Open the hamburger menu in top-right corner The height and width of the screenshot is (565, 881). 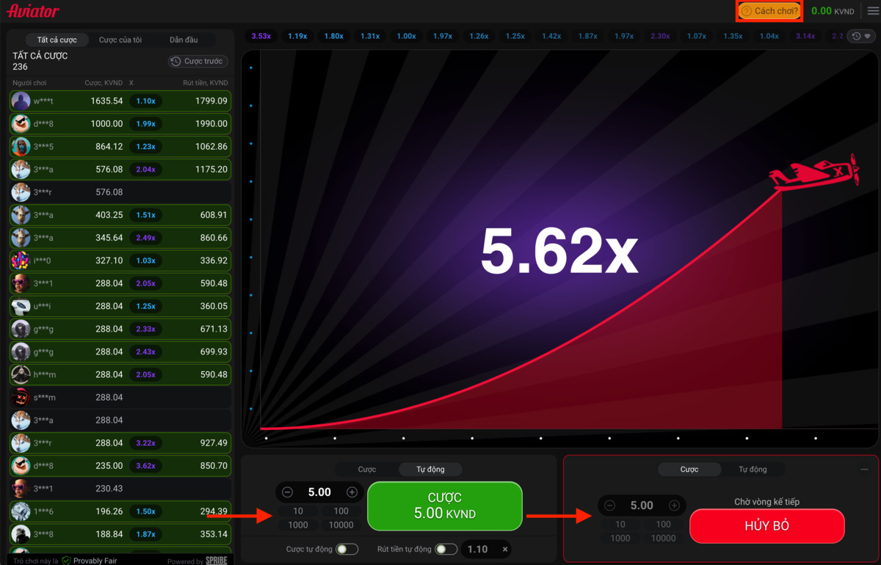coord(872,11)
